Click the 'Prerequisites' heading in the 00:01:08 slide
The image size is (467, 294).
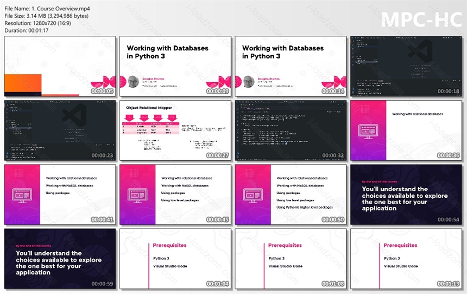tap(285, 245)
